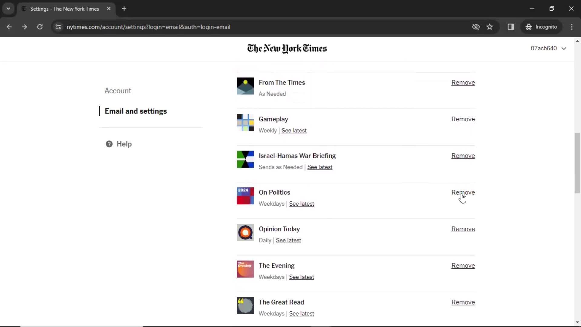See latest Israel-Hamas War Briefing
This screenshot has height=327, width=581.
coord(320,167)
